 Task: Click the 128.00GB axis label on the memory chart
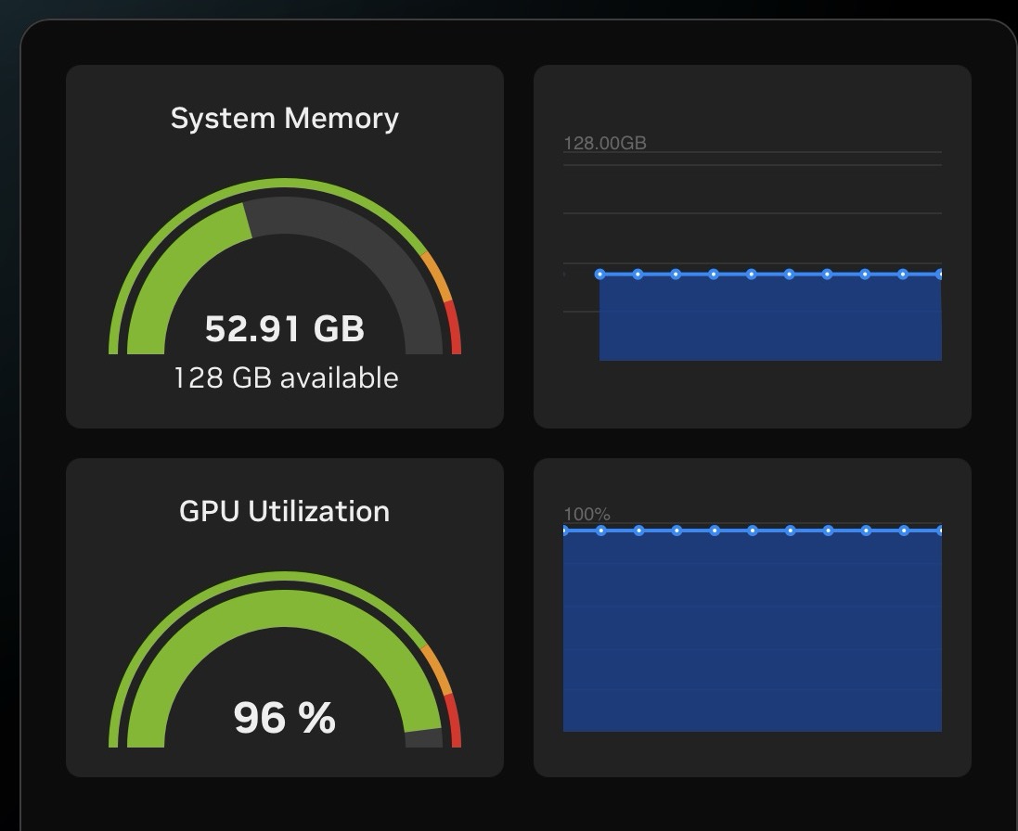pyautogui.click(x=605, y=143)
